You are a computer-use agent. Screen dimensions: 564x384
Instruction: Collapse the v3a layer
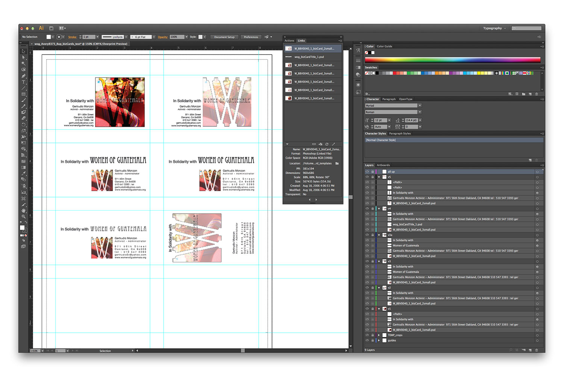379,235
